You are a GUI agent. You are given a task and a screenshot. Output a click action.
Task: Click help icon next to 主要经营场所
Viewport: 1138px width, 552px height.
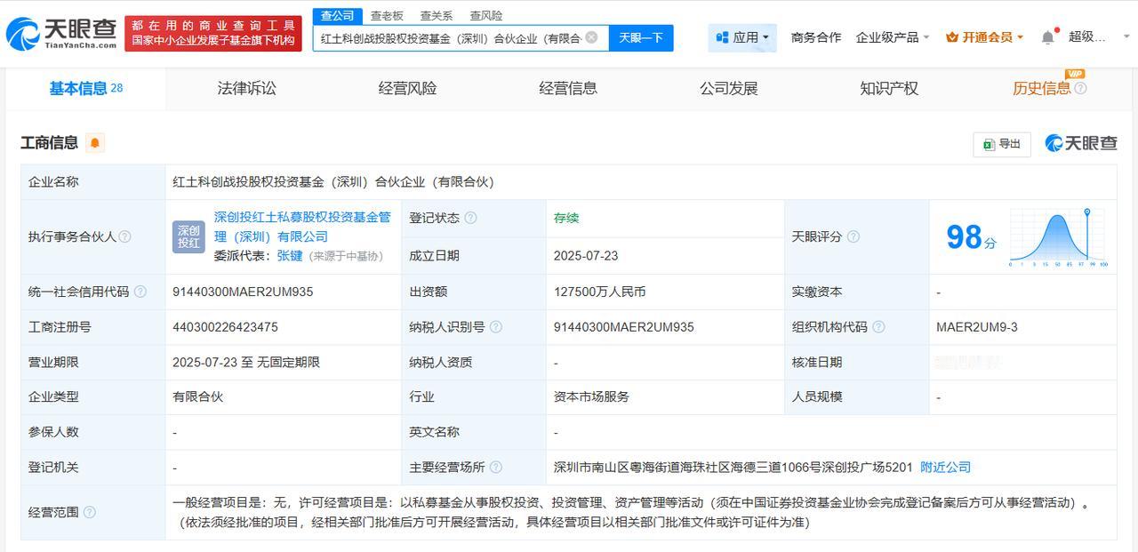pos(496,467)
